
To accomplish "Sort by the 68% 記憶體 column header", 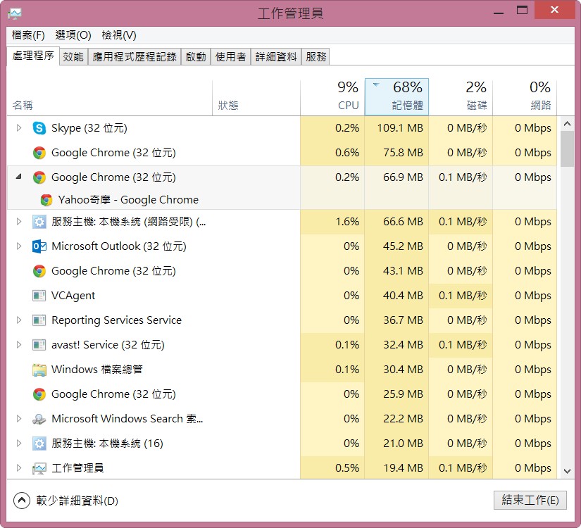I will [397, 97].
